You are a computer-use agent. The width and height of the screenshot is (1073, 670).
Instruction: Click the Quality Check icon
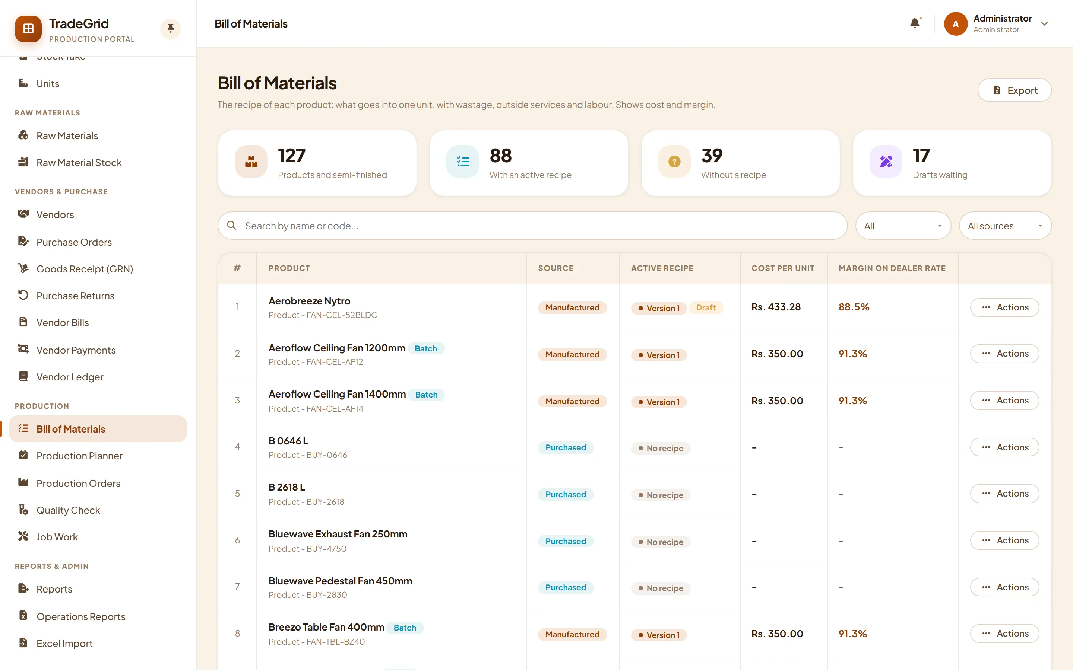(x=23, y=510)
